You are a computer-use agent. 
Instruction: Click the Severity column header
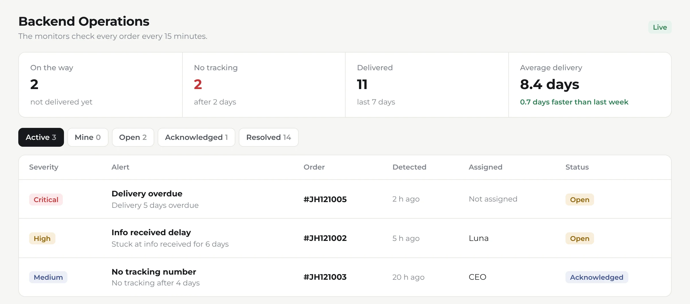coord(44,167)
